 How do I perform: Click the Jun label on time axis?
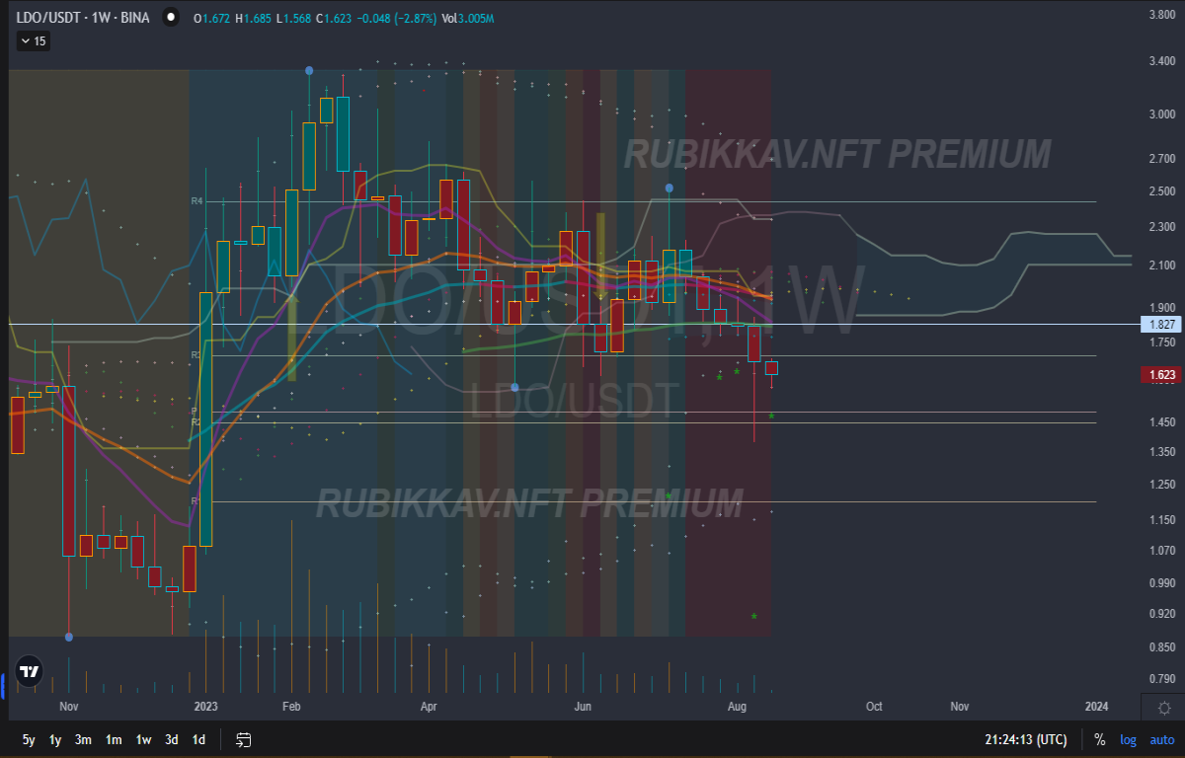point(583,707)
